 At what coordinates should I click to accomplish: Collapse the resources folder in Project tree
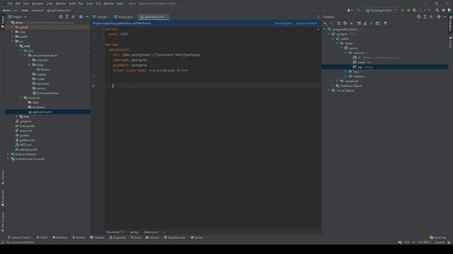tap(21, 98)
